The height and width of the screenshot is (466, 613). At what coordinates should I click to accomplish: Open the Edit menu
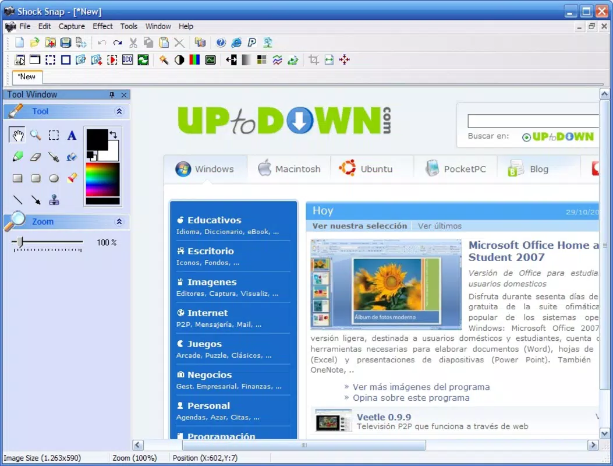45,26
